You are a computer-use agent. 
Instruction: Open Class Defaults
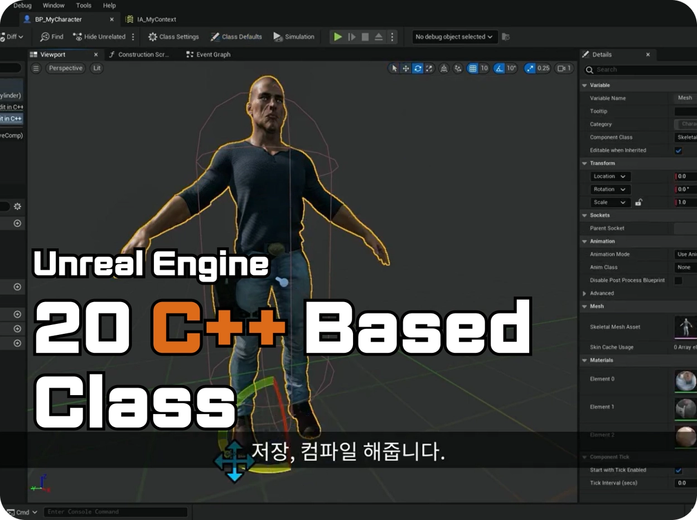236,37
